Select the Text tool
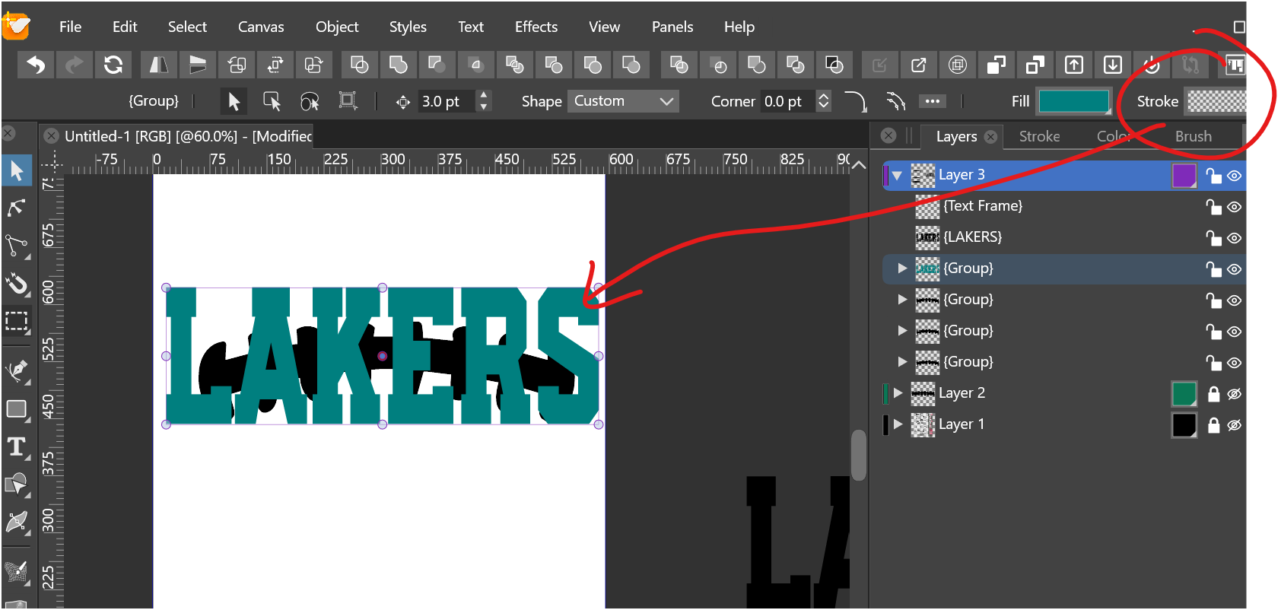The width and height of the screenshot is (1281, 610). tap(16, 447)
